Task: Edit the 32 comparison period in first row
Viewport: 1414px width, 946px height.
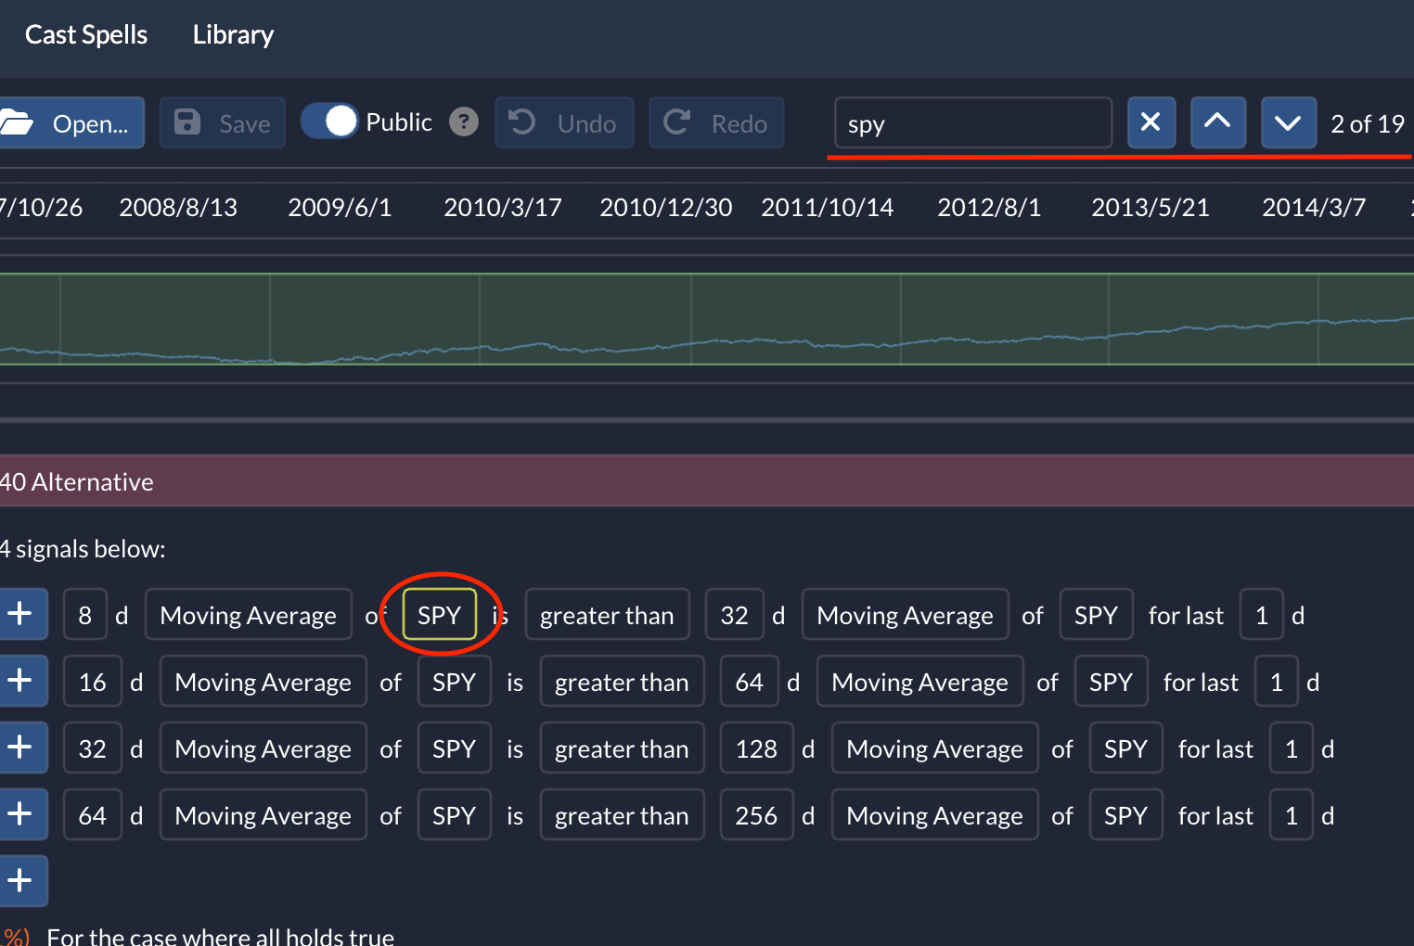Action: pyautogui.click(x=735, y=614)
